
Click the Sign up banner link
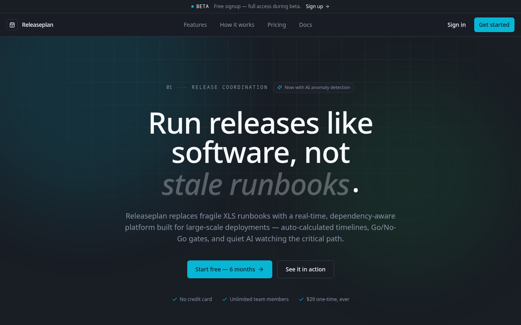(317, 6)
